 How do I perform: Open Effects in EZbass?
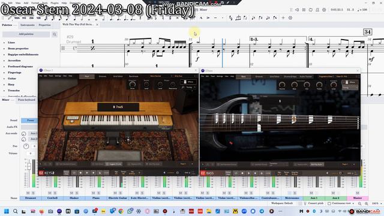350,82
